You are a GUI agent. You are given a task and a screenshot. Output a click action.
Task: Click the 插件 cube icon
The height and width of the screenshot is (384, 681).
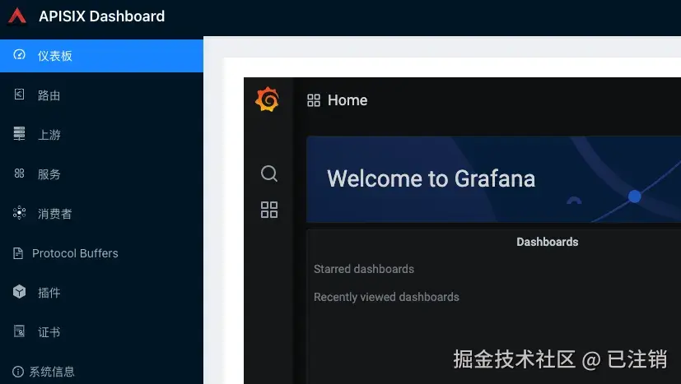(19, 292)
